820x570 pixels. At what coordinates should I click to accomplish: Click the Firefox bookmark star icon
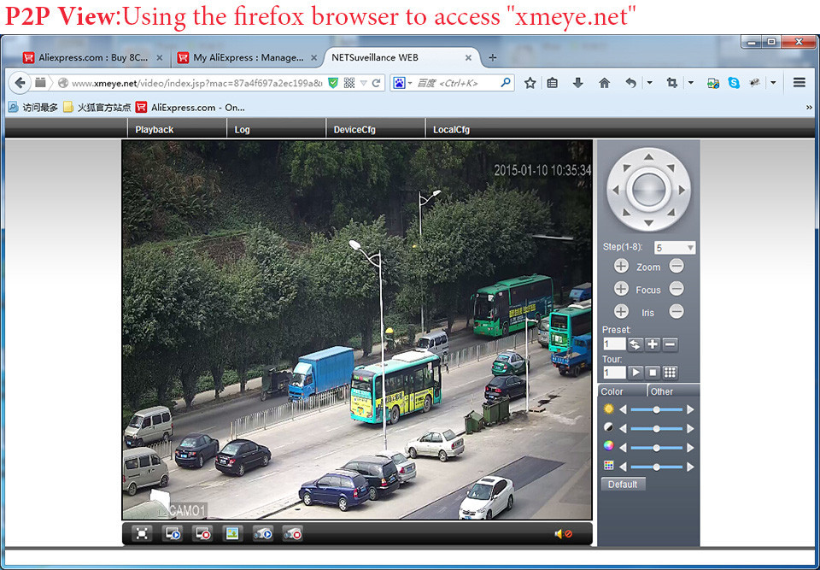[530, 83]
